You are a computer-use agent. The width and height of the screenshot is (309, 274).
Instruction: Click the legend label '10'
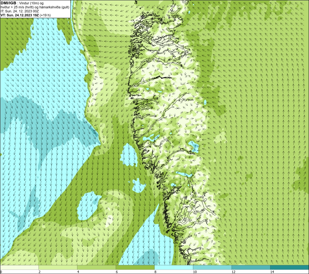[x=195, y=272]
